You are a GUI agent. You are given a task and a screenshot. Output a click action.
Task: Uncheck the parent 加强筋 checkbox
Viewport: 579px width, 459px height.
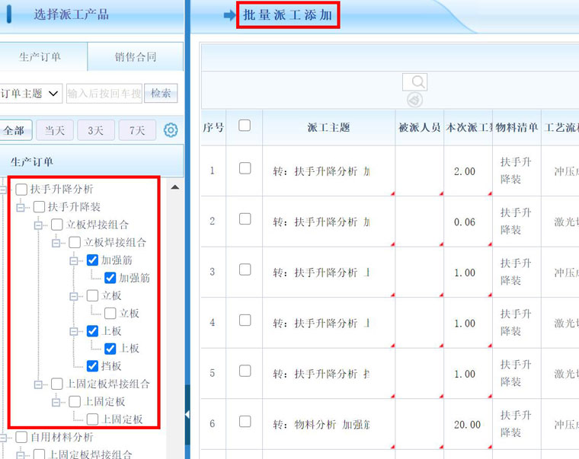tap(93, 260)
